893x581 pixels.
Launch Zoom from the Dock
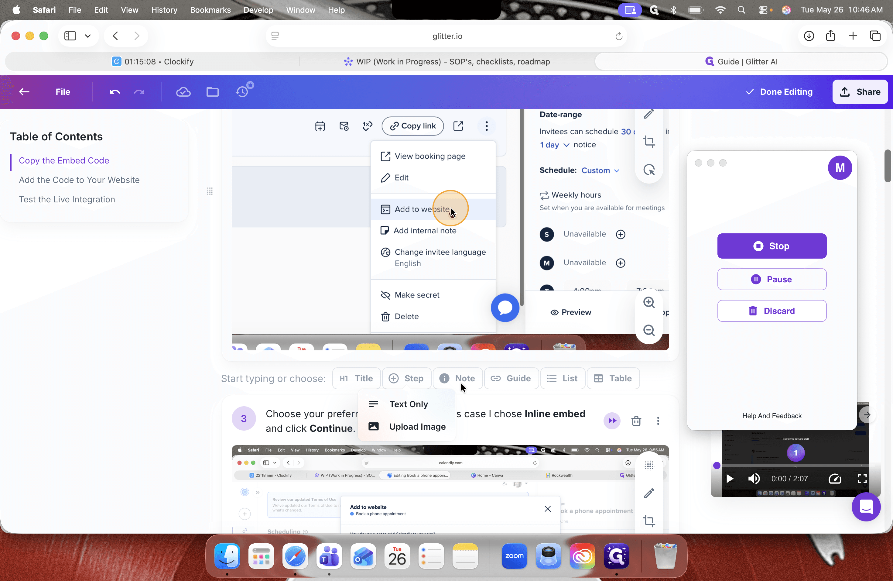pos(514,556)
